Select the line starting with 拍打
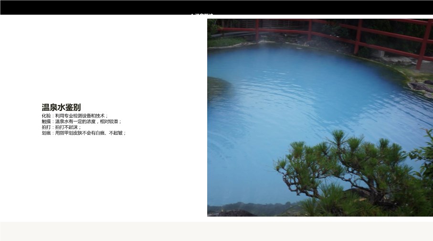This screenshot has height=241, width=433. click(62, 127)
